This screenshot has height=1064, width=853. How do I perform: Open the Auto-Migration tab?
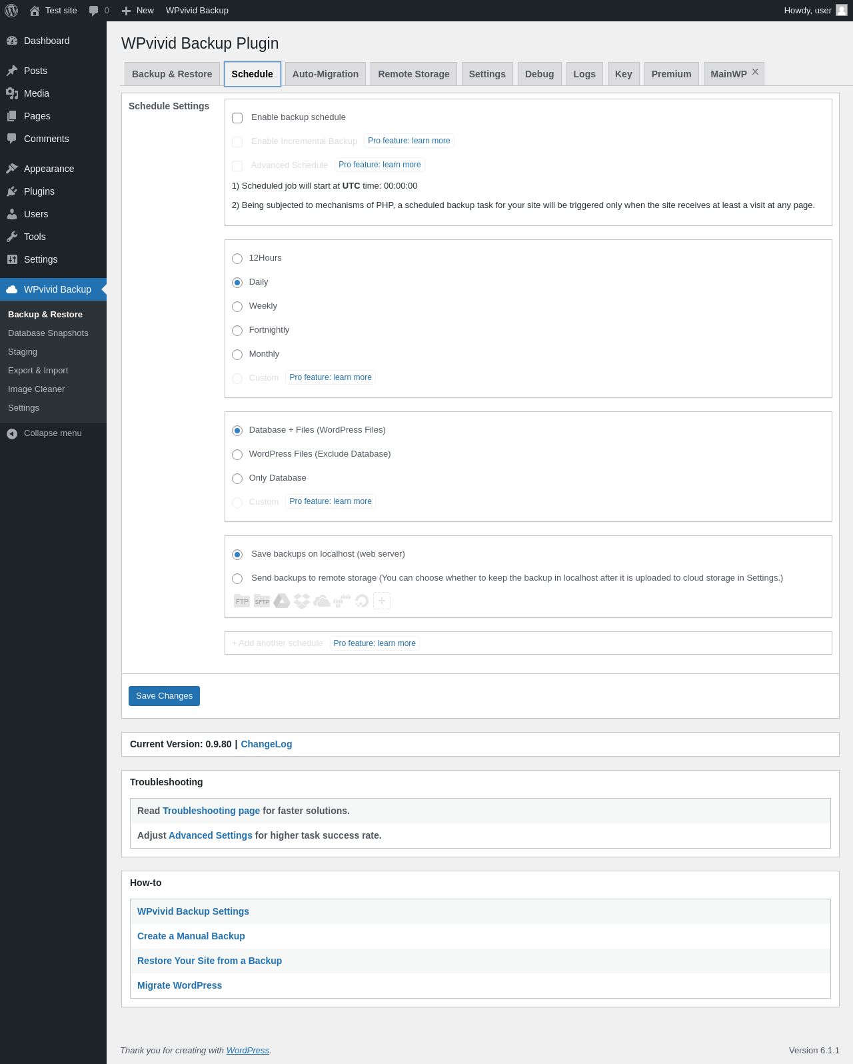pyautogui.click(x=325, y=74)
